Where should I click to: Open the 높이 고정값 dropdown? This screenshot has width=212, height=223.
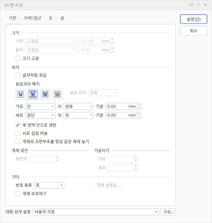tap(51, 50)
